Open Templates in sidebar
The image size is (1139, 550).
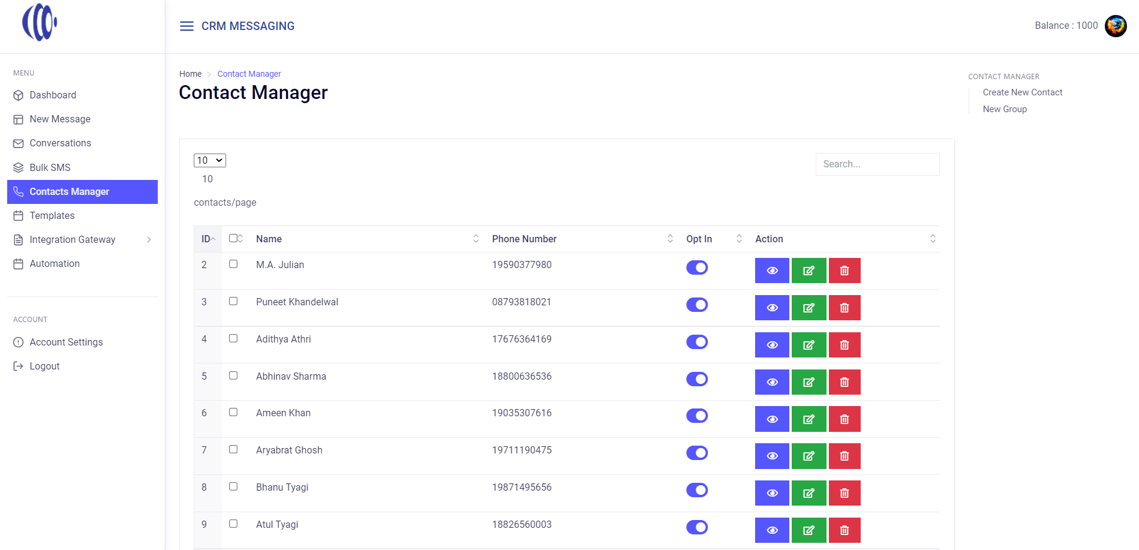pos(82,215)
